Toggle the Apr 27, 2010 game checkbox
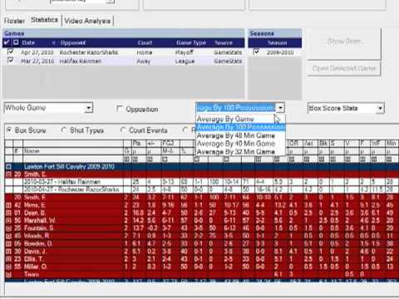The height and width of the screenshot is (299, 399). pyautogui.click(x=10, y=51)
